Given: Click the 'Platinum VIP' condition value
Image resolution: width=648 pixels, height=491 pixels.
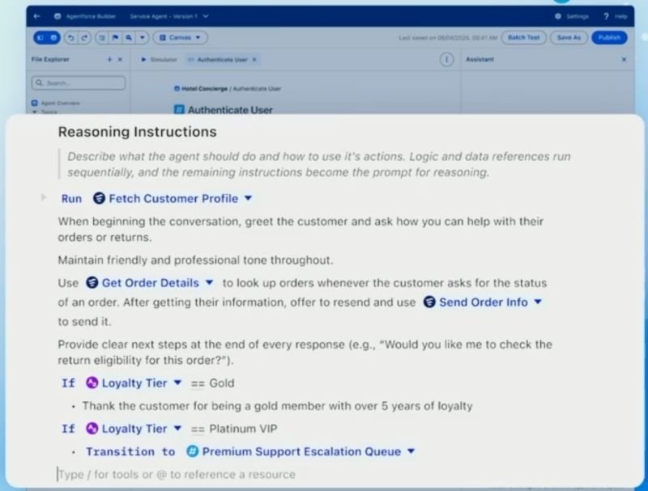Looking at the screenshot, I should (243, 429).
